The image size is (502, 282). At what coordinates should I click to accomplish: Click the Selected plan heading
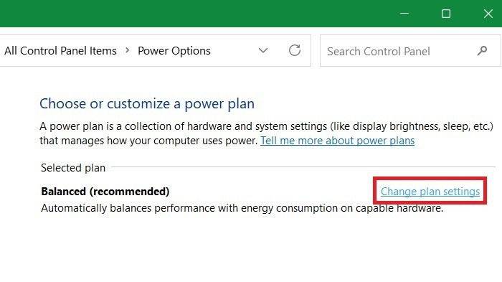coord(73,168)
